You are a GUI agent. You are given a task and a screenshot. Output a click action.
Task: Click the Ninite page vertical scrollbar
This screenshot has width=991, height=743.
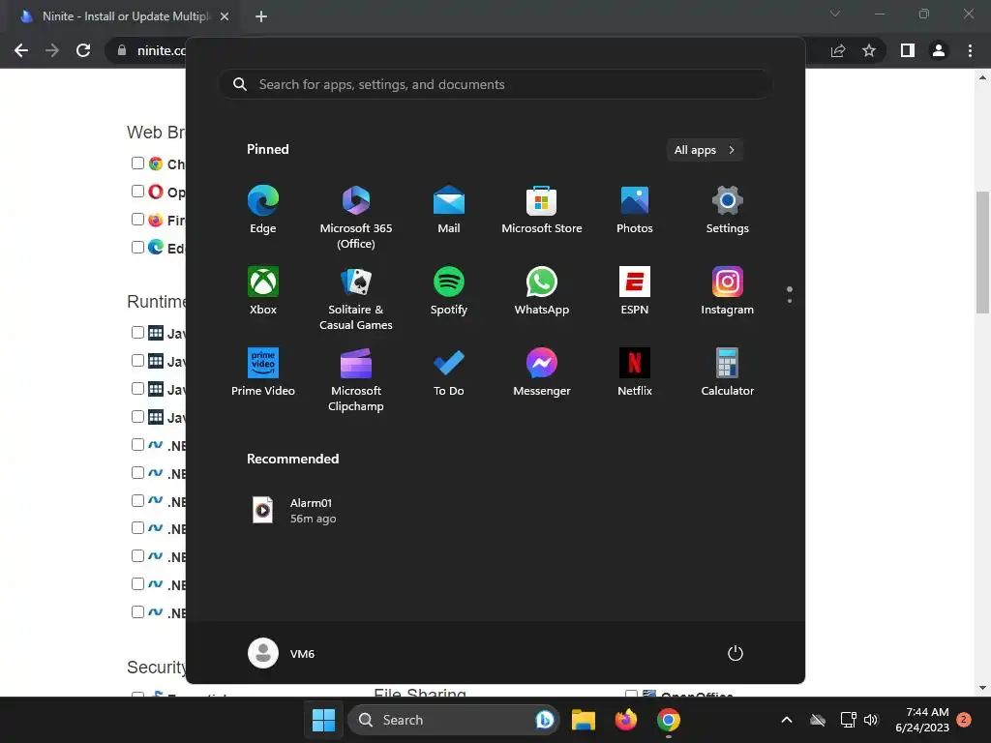click(x=982, y=253)
